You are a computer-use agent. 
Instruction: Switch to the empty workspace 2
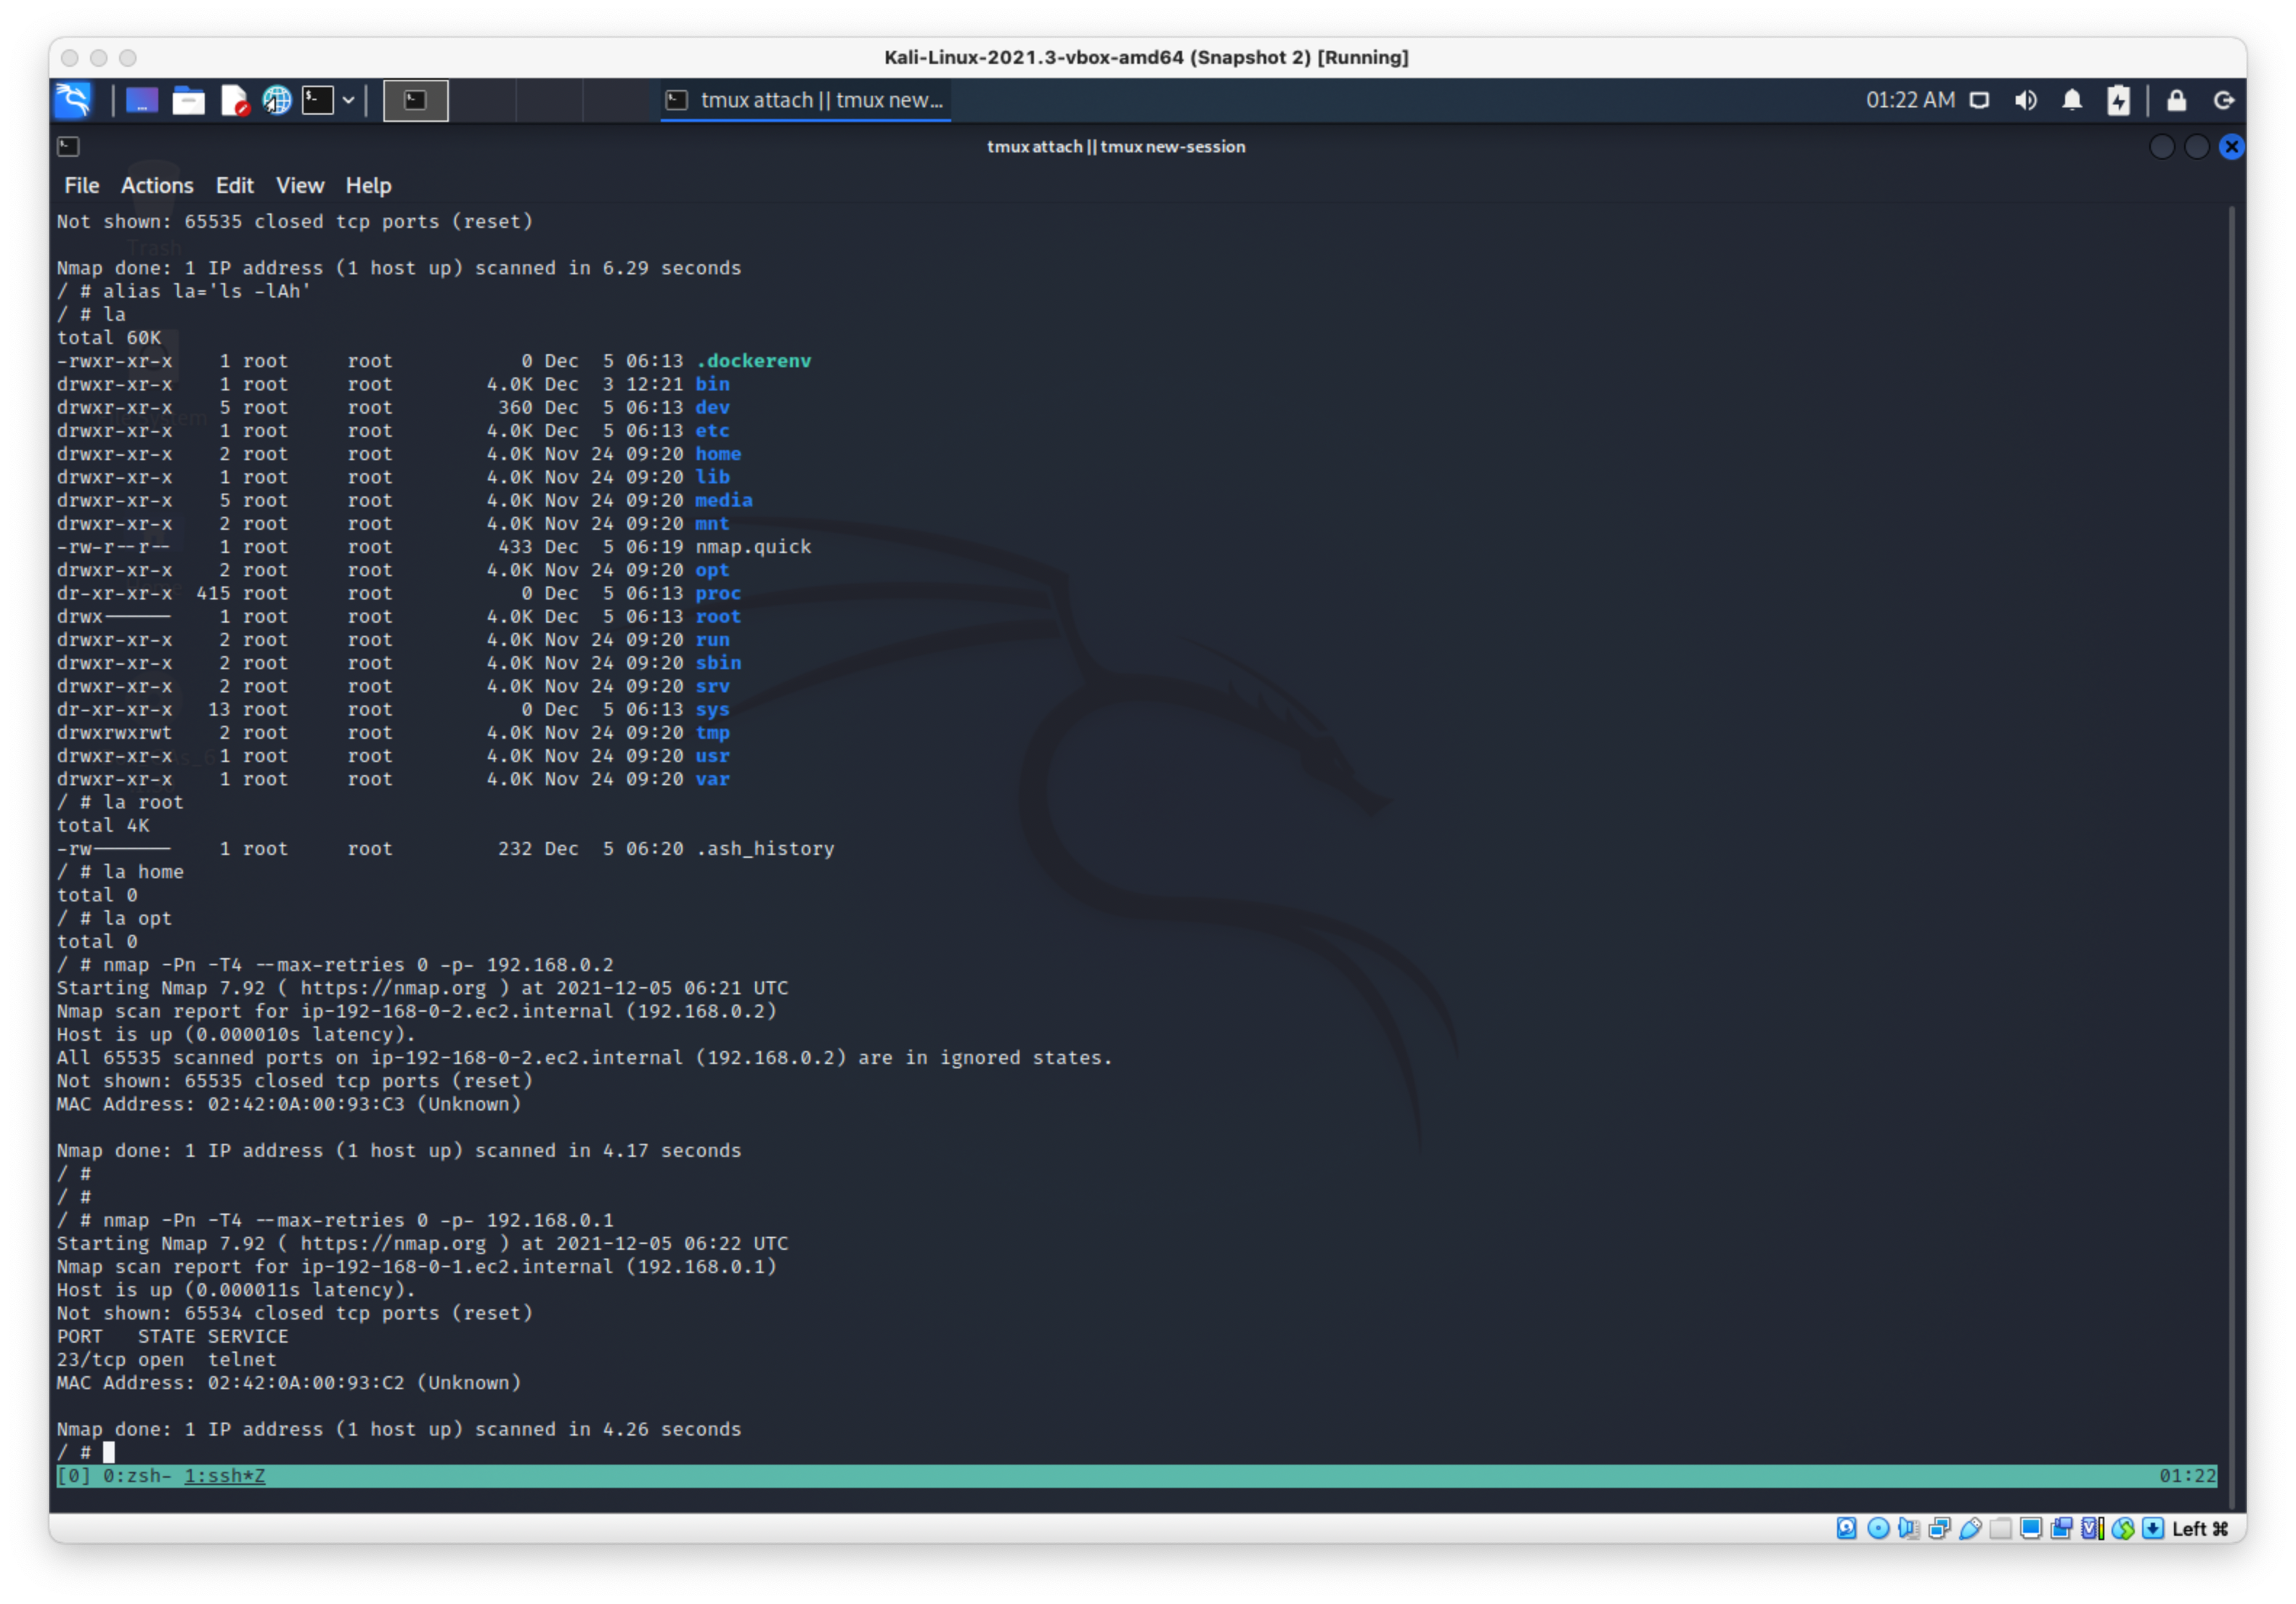coord(483,100)
